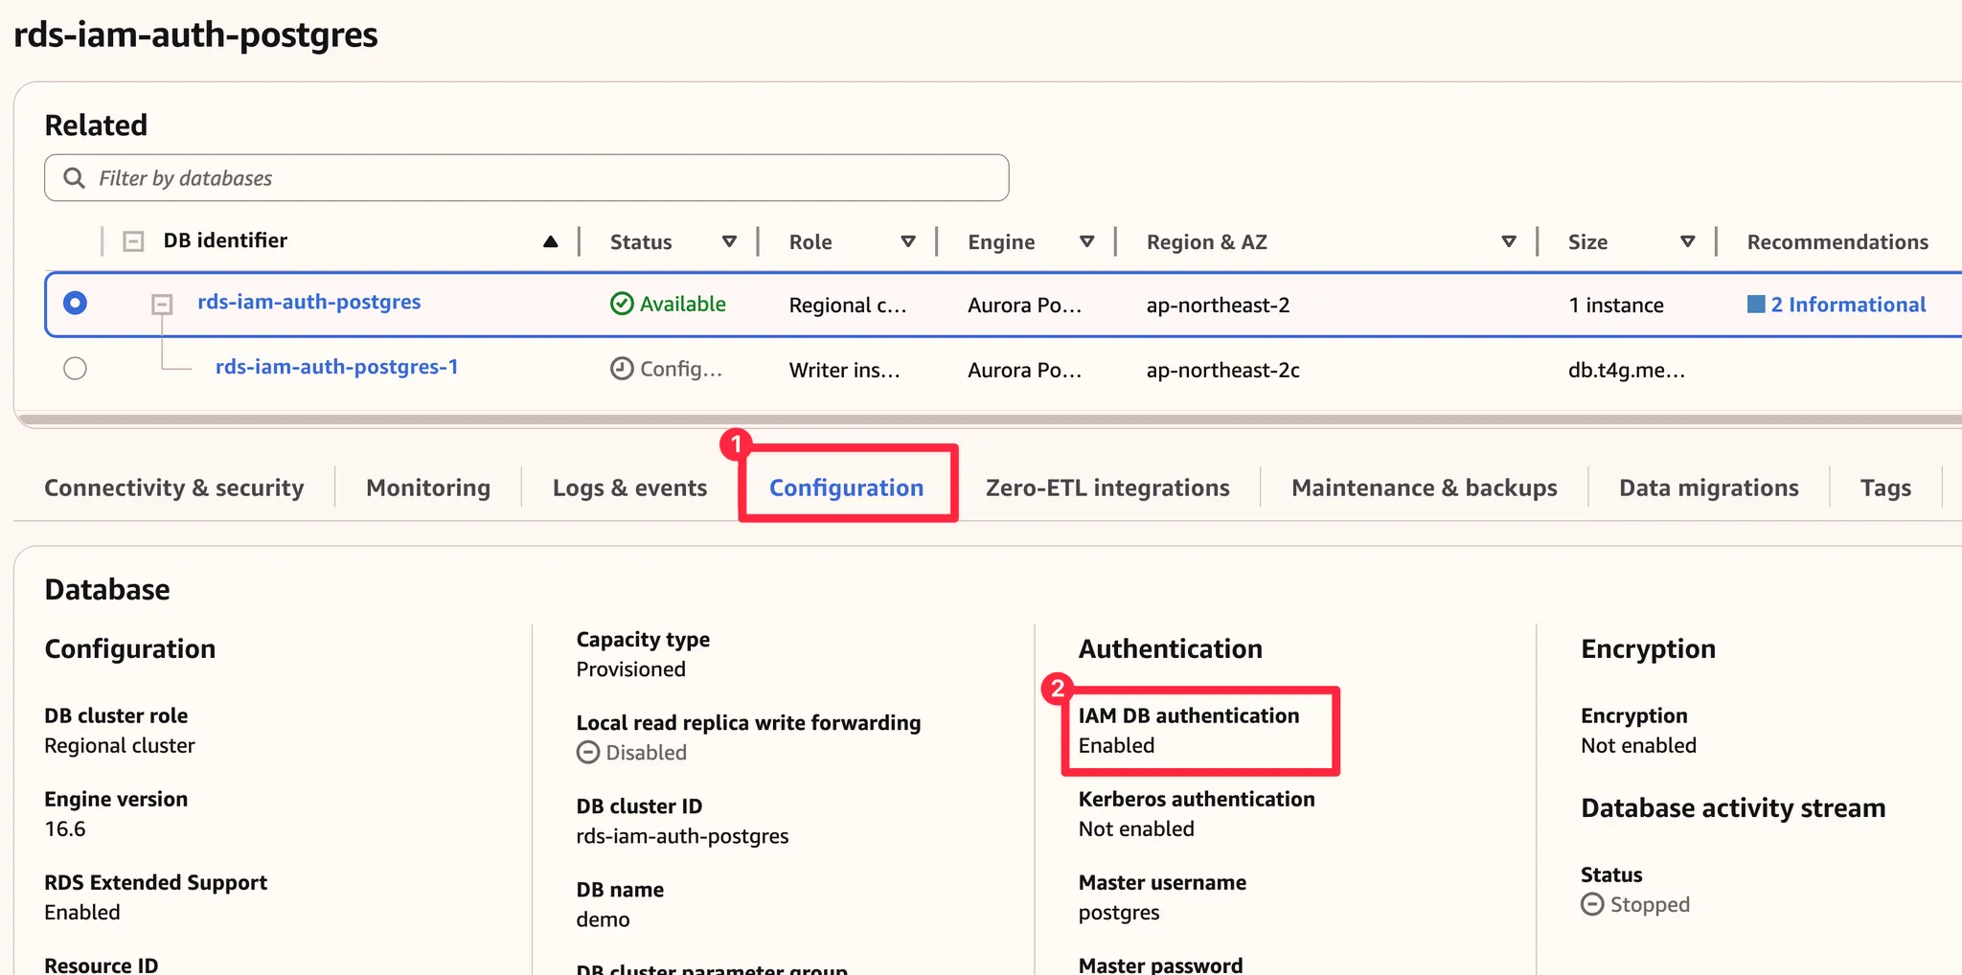The width and height of the screenshot is (1962, 975).
Task: Open the Data migrations tab
Action: [x=1709, y=487]
